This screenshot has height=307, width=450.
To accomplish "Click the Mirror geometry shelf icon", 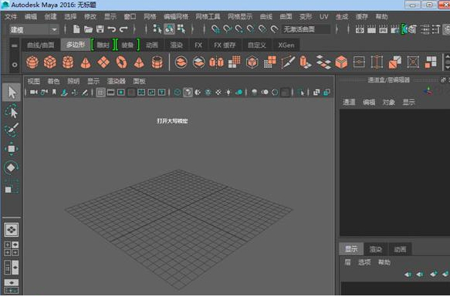I will (216, 62).
